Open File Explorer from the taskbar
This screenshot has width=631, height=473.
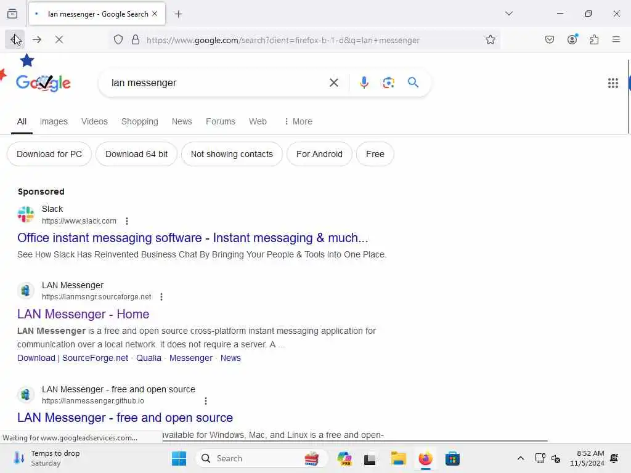pos(399,458)
